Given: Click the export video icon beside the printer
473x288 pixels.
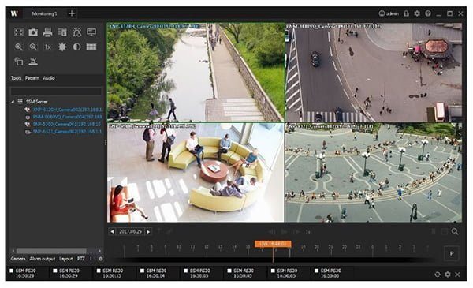Looking at the screenshot, I should [62, 32].
